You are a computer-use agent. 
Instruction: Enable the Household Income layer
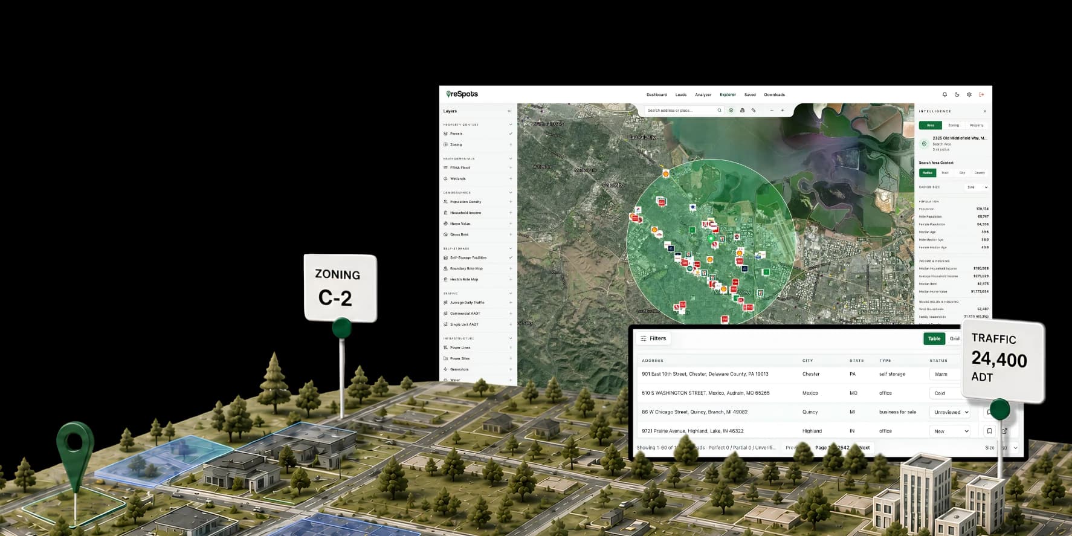[x=511, y=213]
